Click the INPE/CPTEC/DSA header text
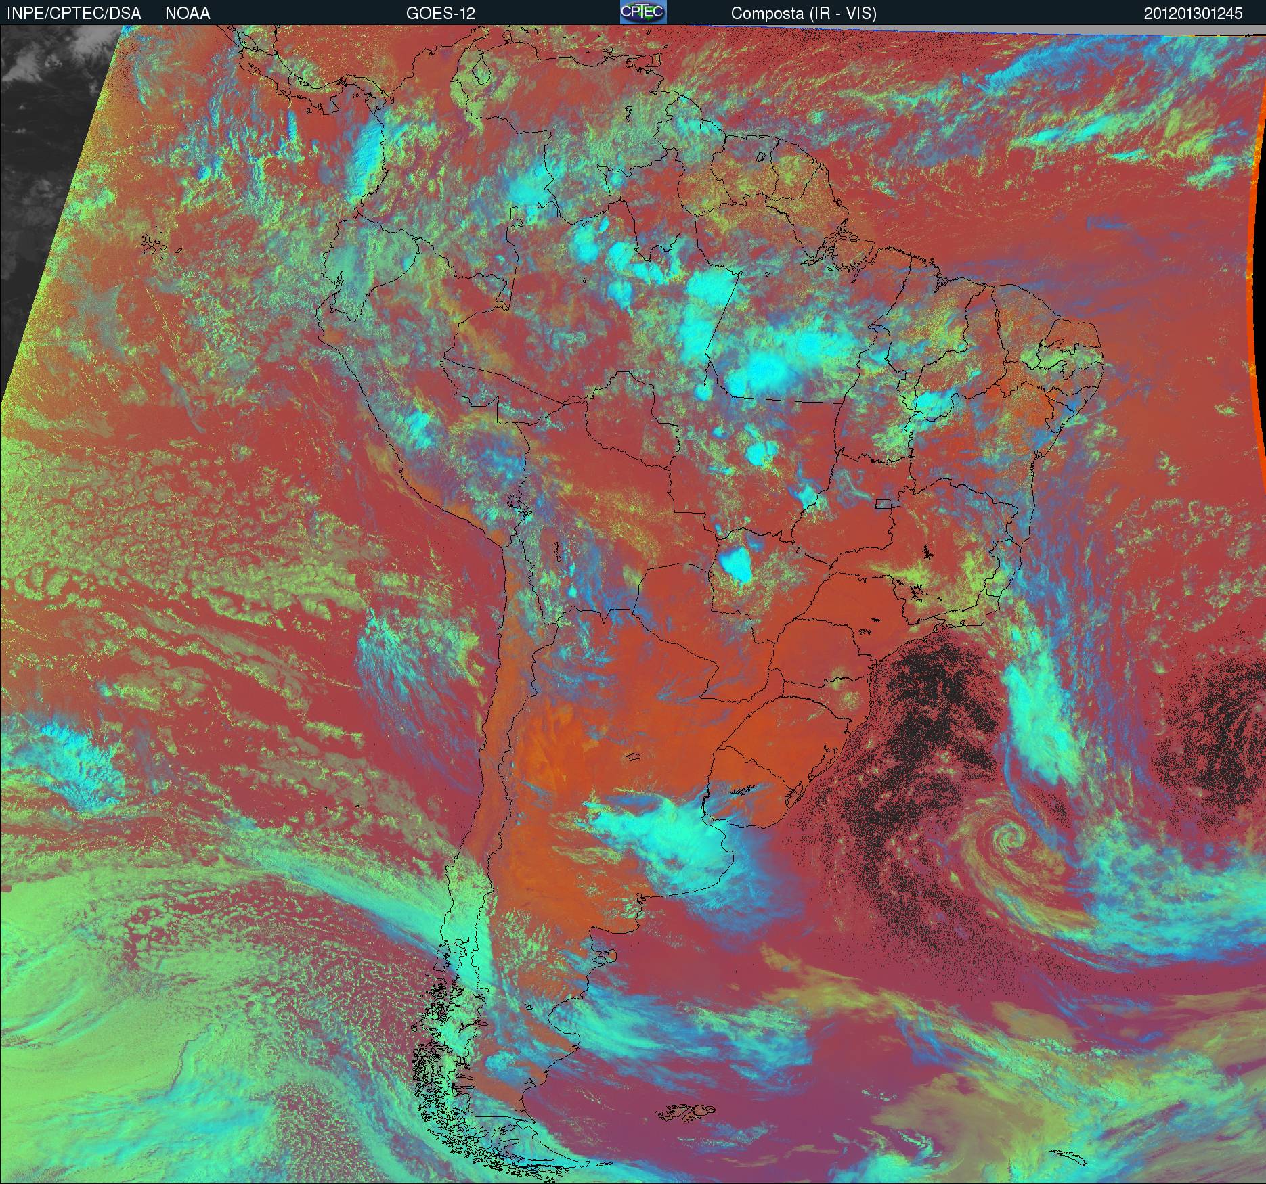 coord(74,13)
